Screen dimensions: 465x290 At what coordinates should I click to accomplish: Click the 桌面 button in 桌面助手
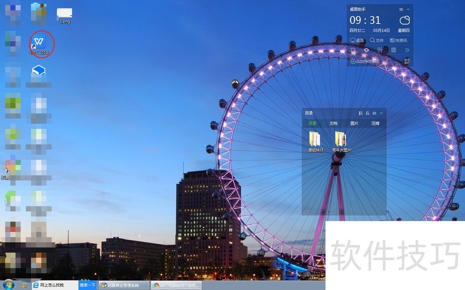(x=357, y=40)
